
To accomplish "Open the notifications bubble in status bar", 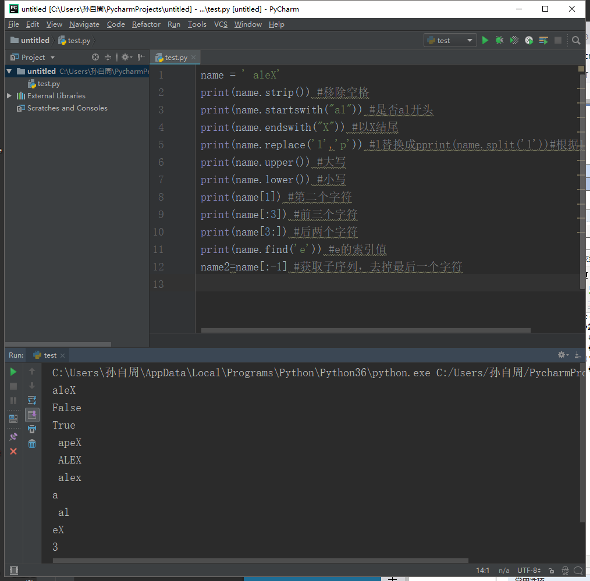I will [x=578, y=571].
